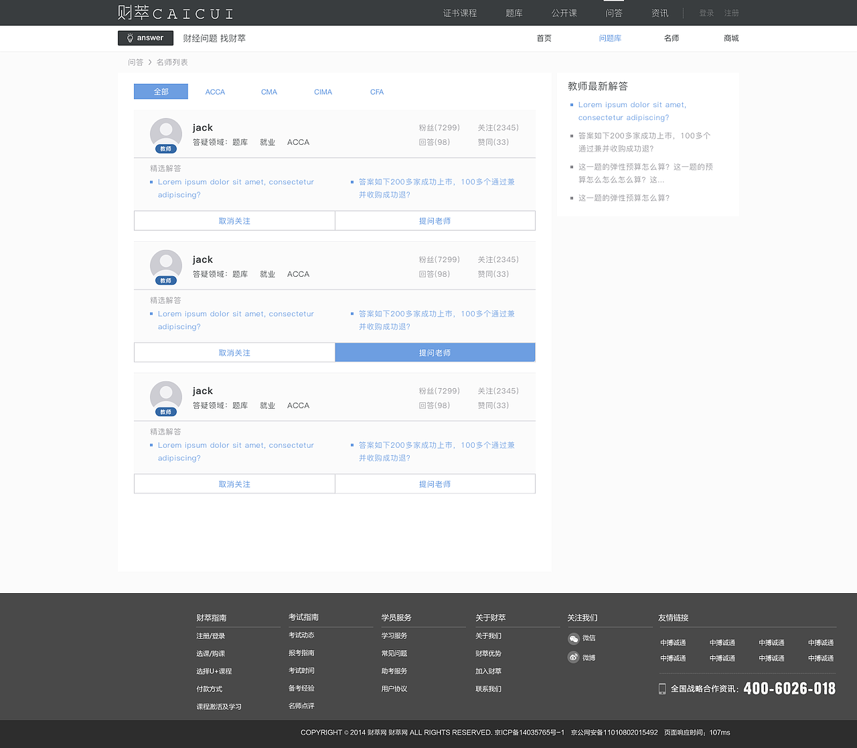Click 问答 in the breadcrumb trail
Screen dimensions: 857x748
coord(135,62)
